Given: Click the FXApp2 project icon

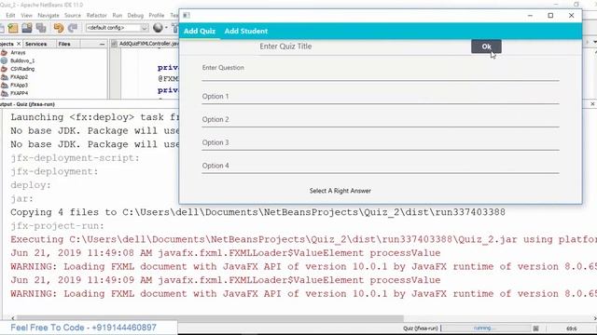Looking at the screenshot, I should pos(4,77).
